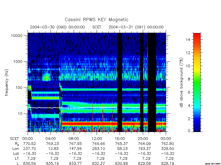
Task: Click the Rs row label
Action: pyautogui.click(x=17, y=144)
